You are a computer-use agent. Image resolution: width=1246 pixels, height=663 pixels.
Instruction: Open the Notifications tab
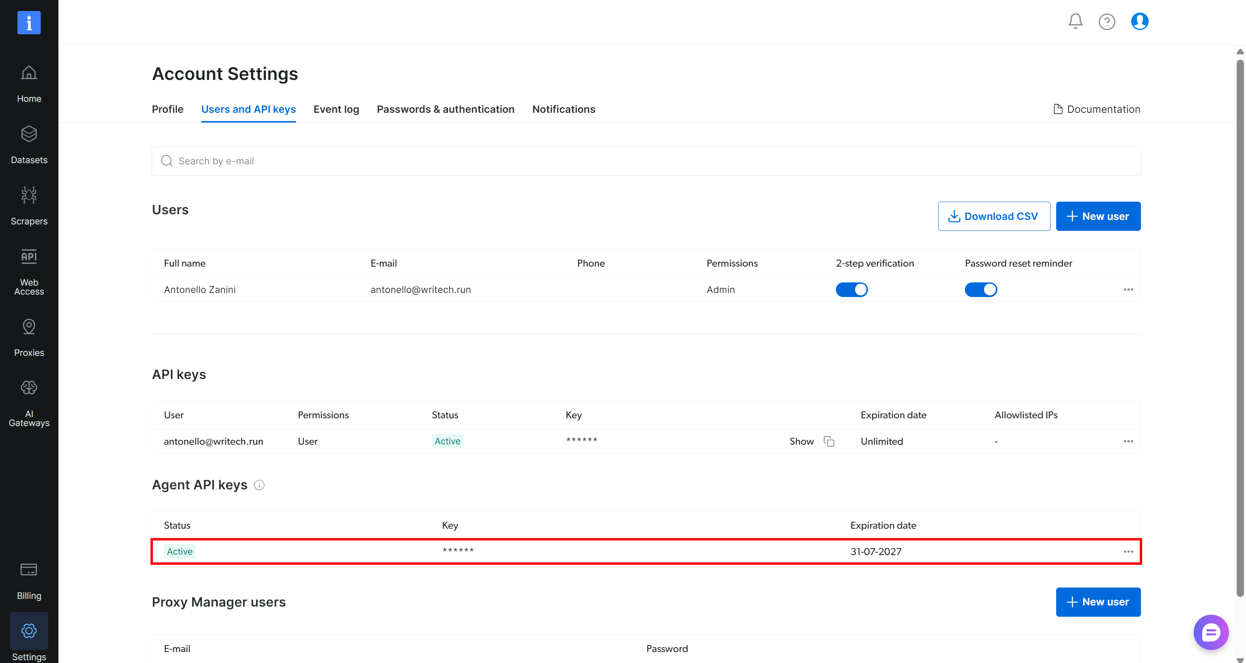[563, 110]
